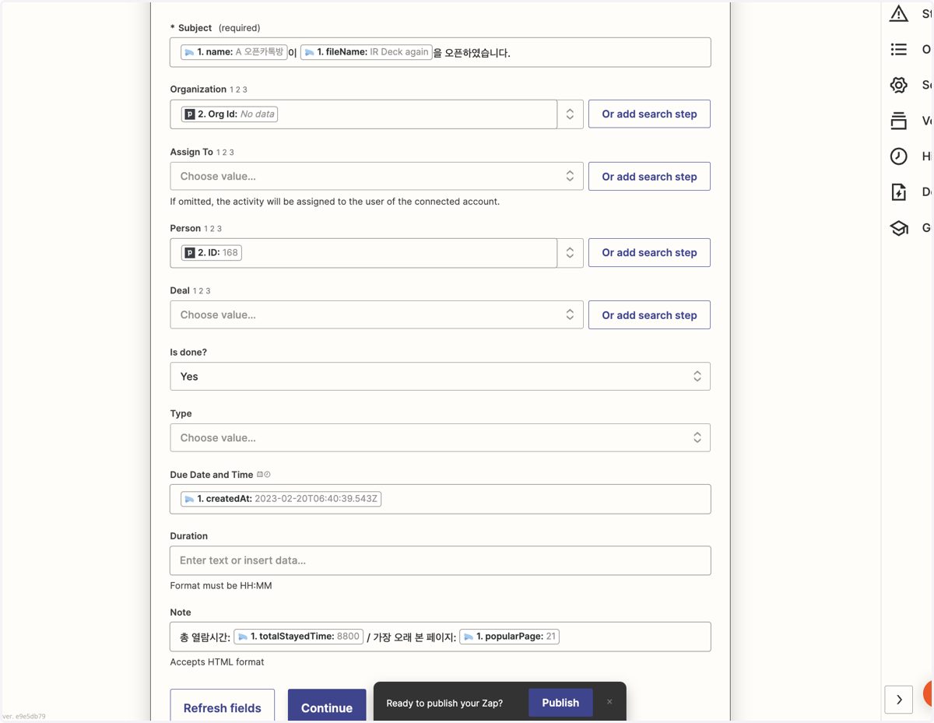Open the outline list icon in sidebar
This screenshot has height=723, width=934.
pos(899,49)
